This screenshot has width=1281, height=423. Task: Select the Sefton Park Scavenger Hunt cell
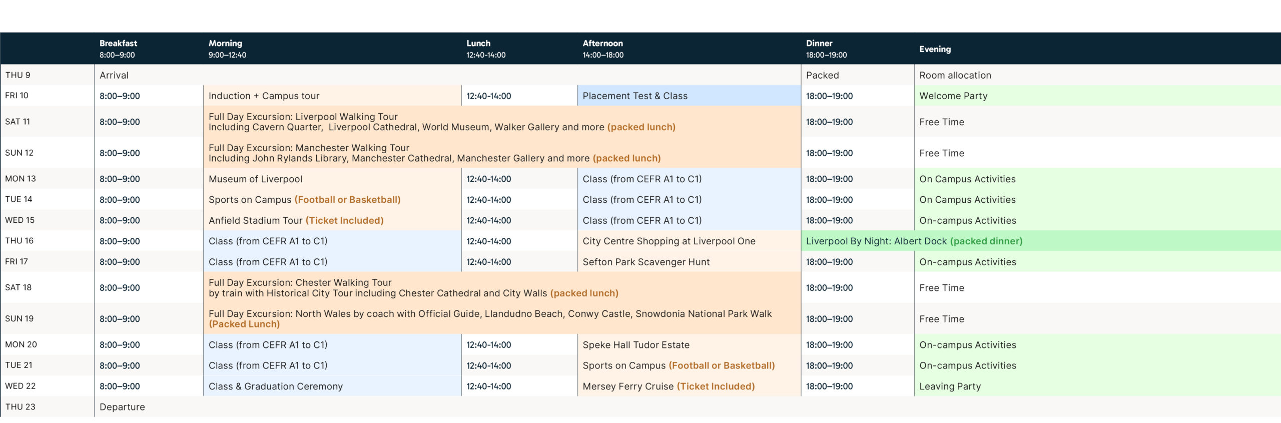coord(646,262)
